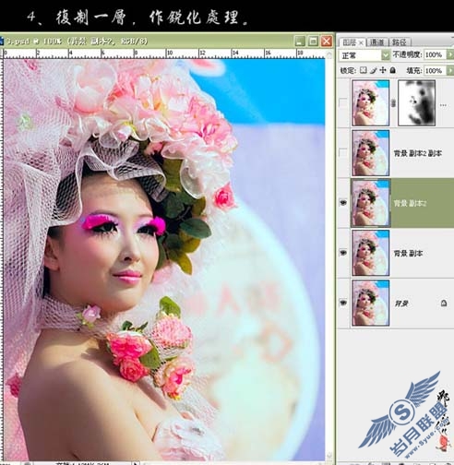Click the lock icon on 背景 layer

tap(444, 304)
